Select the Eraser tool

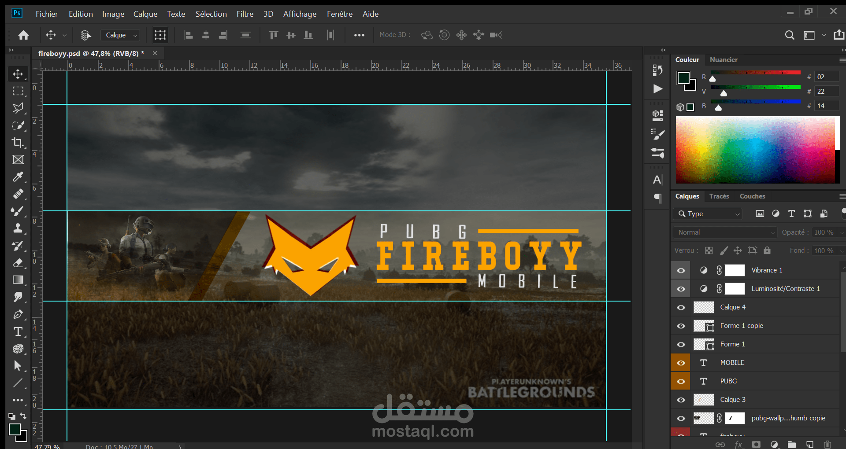click(18, 263)
